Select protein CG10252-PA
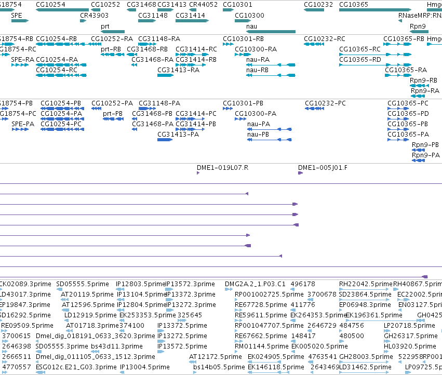The width and height of the screenshot is (442, 375). click(x=112, y=103)
